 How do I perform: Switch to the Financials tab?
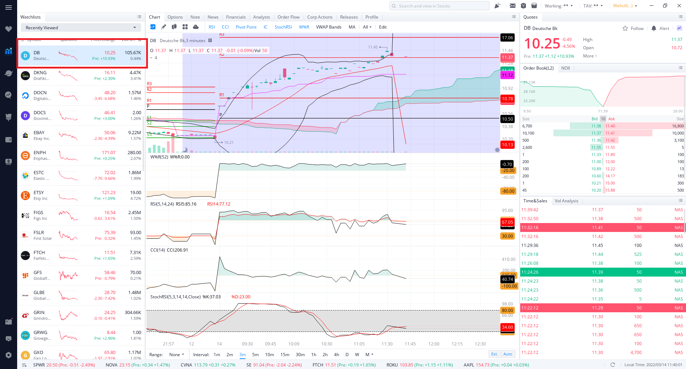point(236,17)
